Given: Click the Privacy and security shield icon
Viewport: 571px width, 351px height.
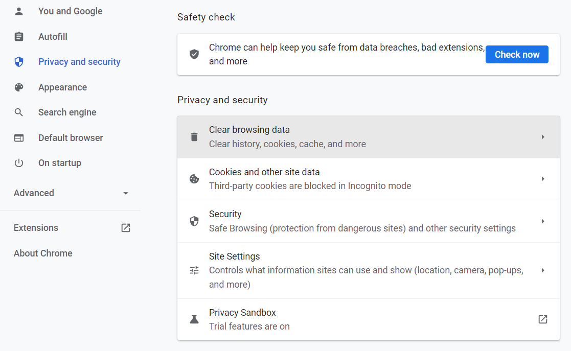Looking at the screenshot, I should (x=19, y=61).
